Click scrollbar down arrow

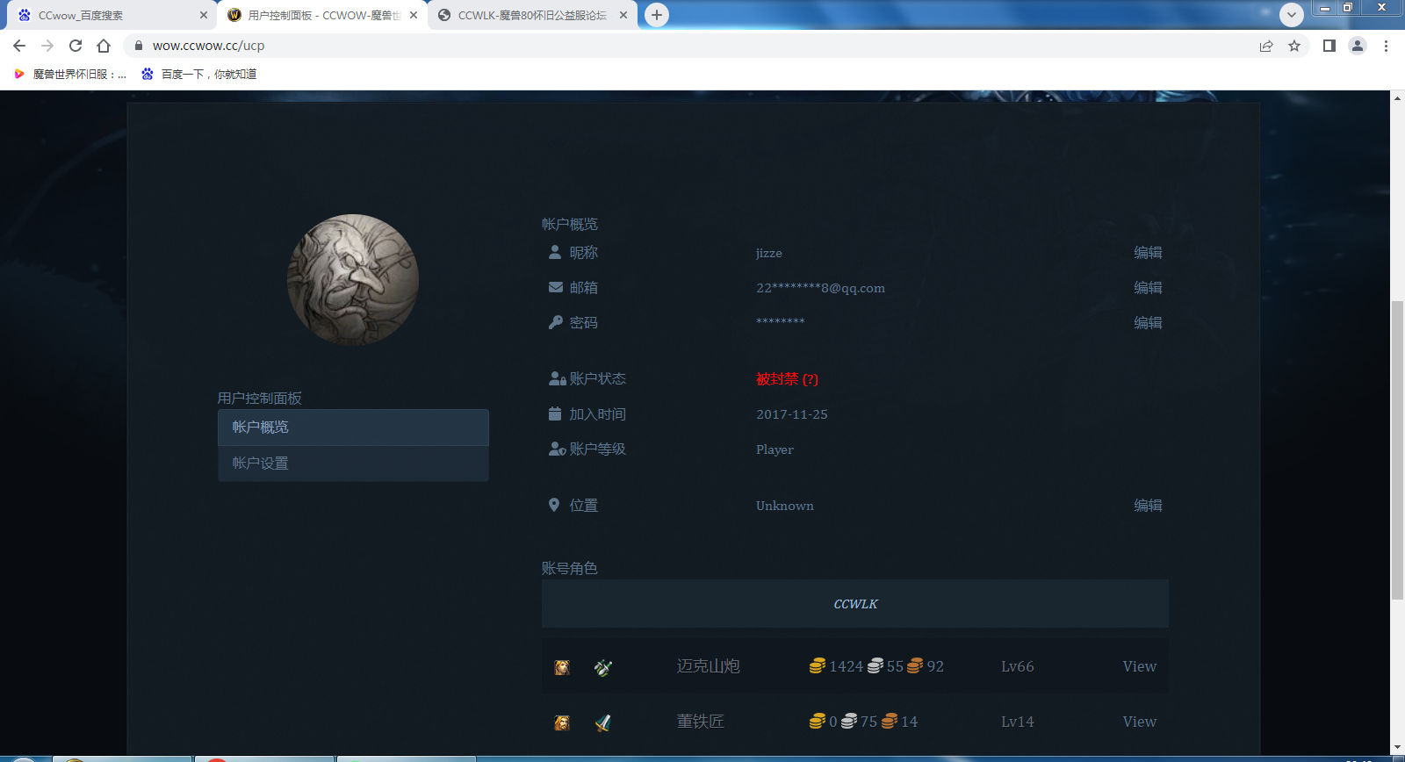click(1397, 748)
